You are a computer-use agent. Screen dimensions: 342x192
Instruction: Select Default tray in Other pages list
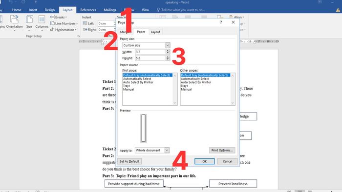(x=205, y=75)
